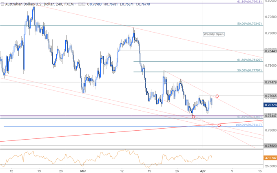Select the 0.76447 price level tag
The image size is (277, 173).
(x=270, y=116)
